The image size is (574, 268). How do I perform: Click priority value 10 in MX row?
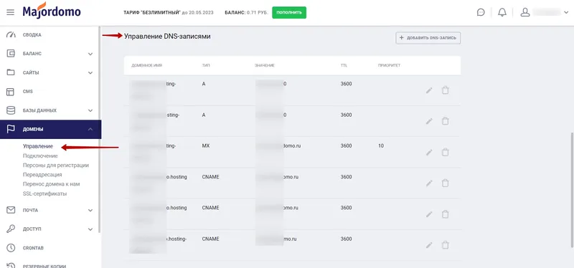point(381,146)
